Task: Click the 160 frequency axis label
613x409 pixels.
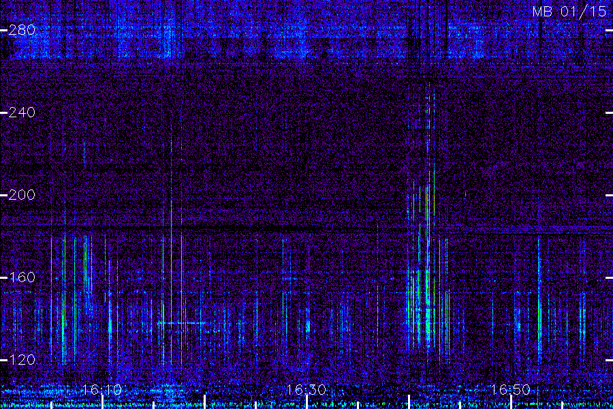Action: pos(22,277)
